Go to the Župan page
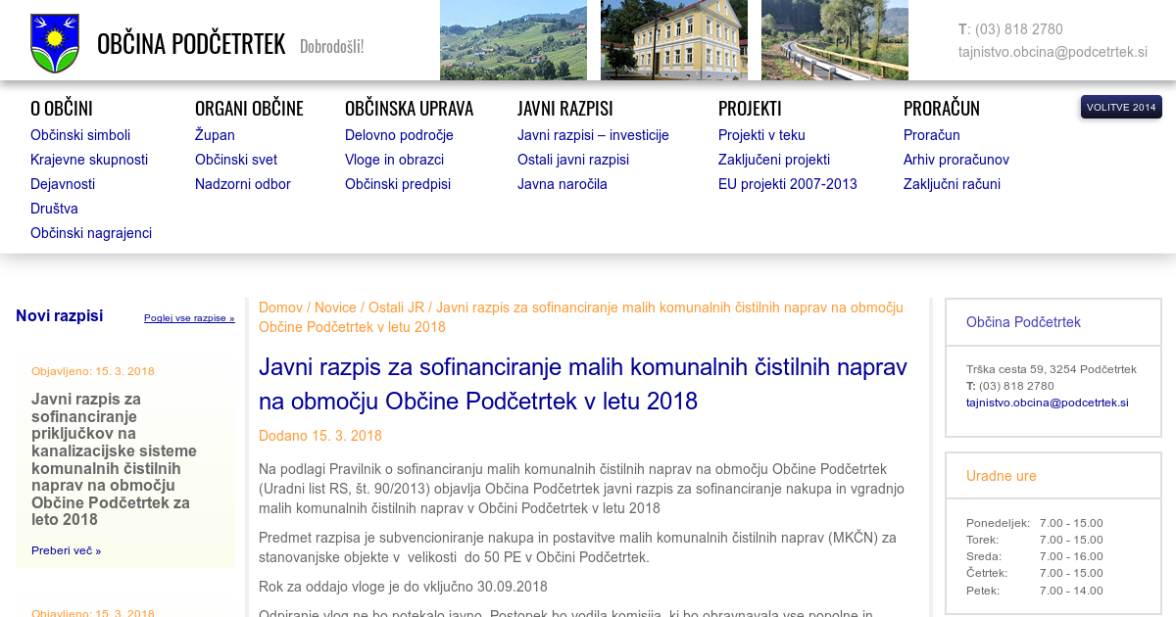 pos(215,135)
